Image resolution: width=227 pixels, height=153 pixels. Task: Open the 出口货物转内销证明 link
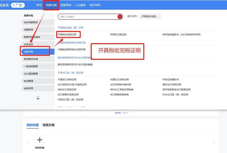coord(120,85)
